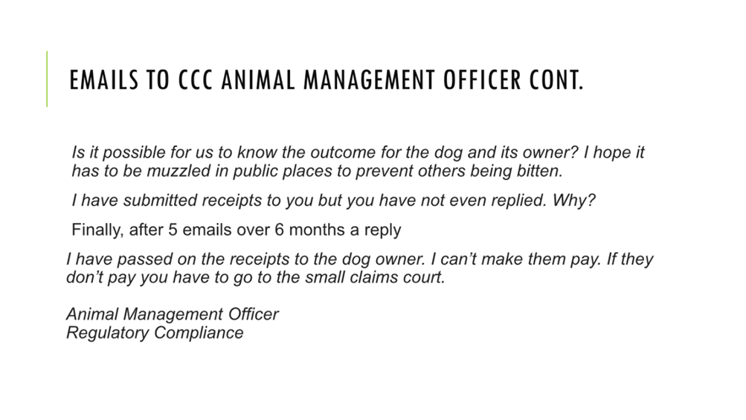746x420 pixels.
Task: Click the slide title starting 'Emails to CCC'
Action: [327, 80]
